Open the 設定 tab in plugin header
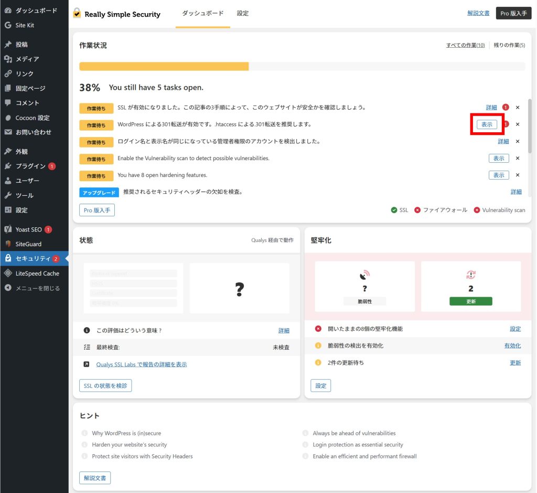Image resolution: width=537 pixels, height=493 pixels. pyautogui.click(x=242, y=13)
